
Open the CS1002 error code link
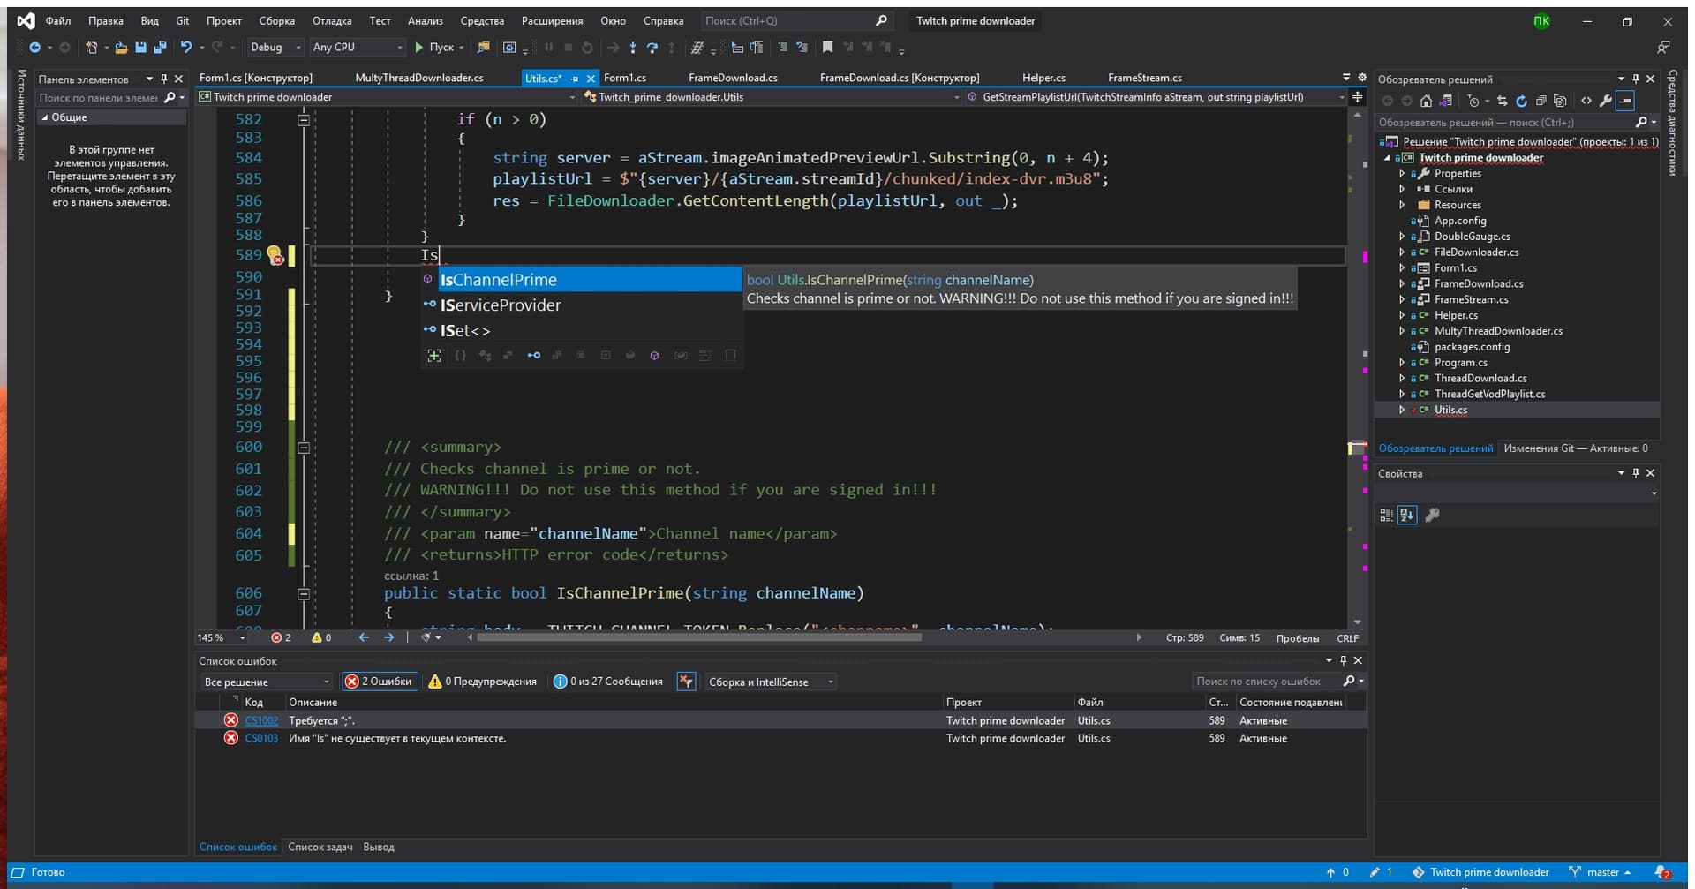click(x=261, y=720)
